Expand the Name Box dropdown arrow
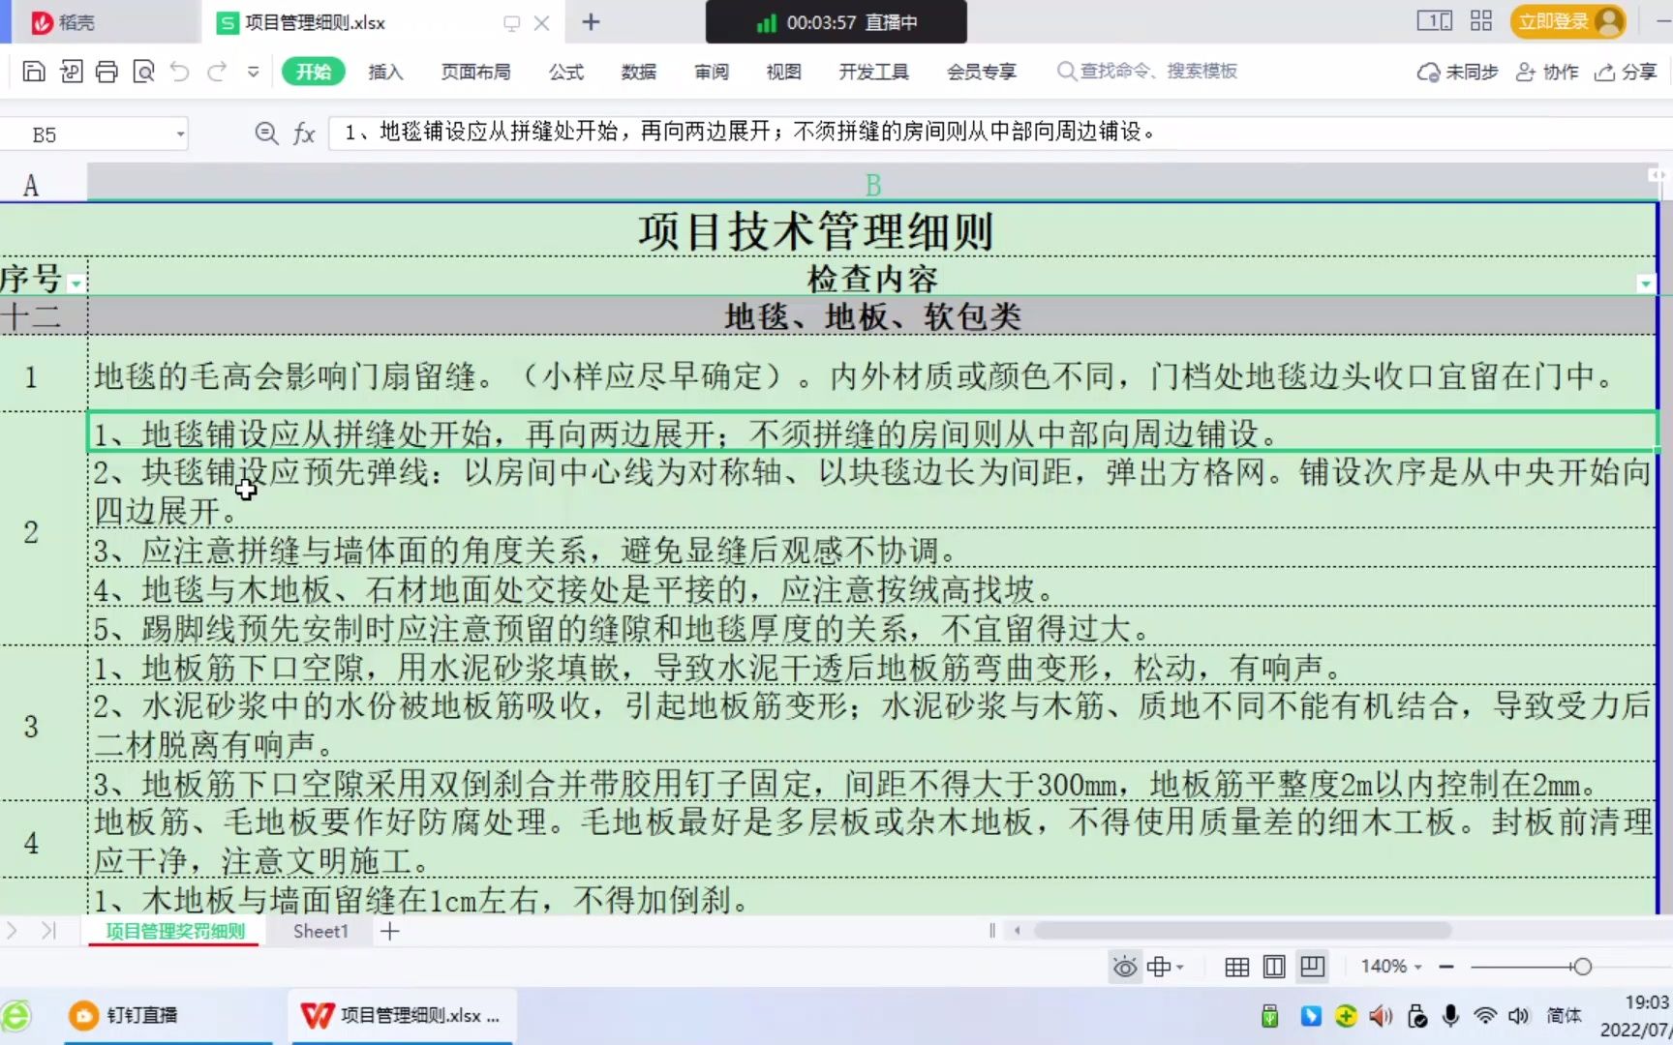 tap(180, 134)
